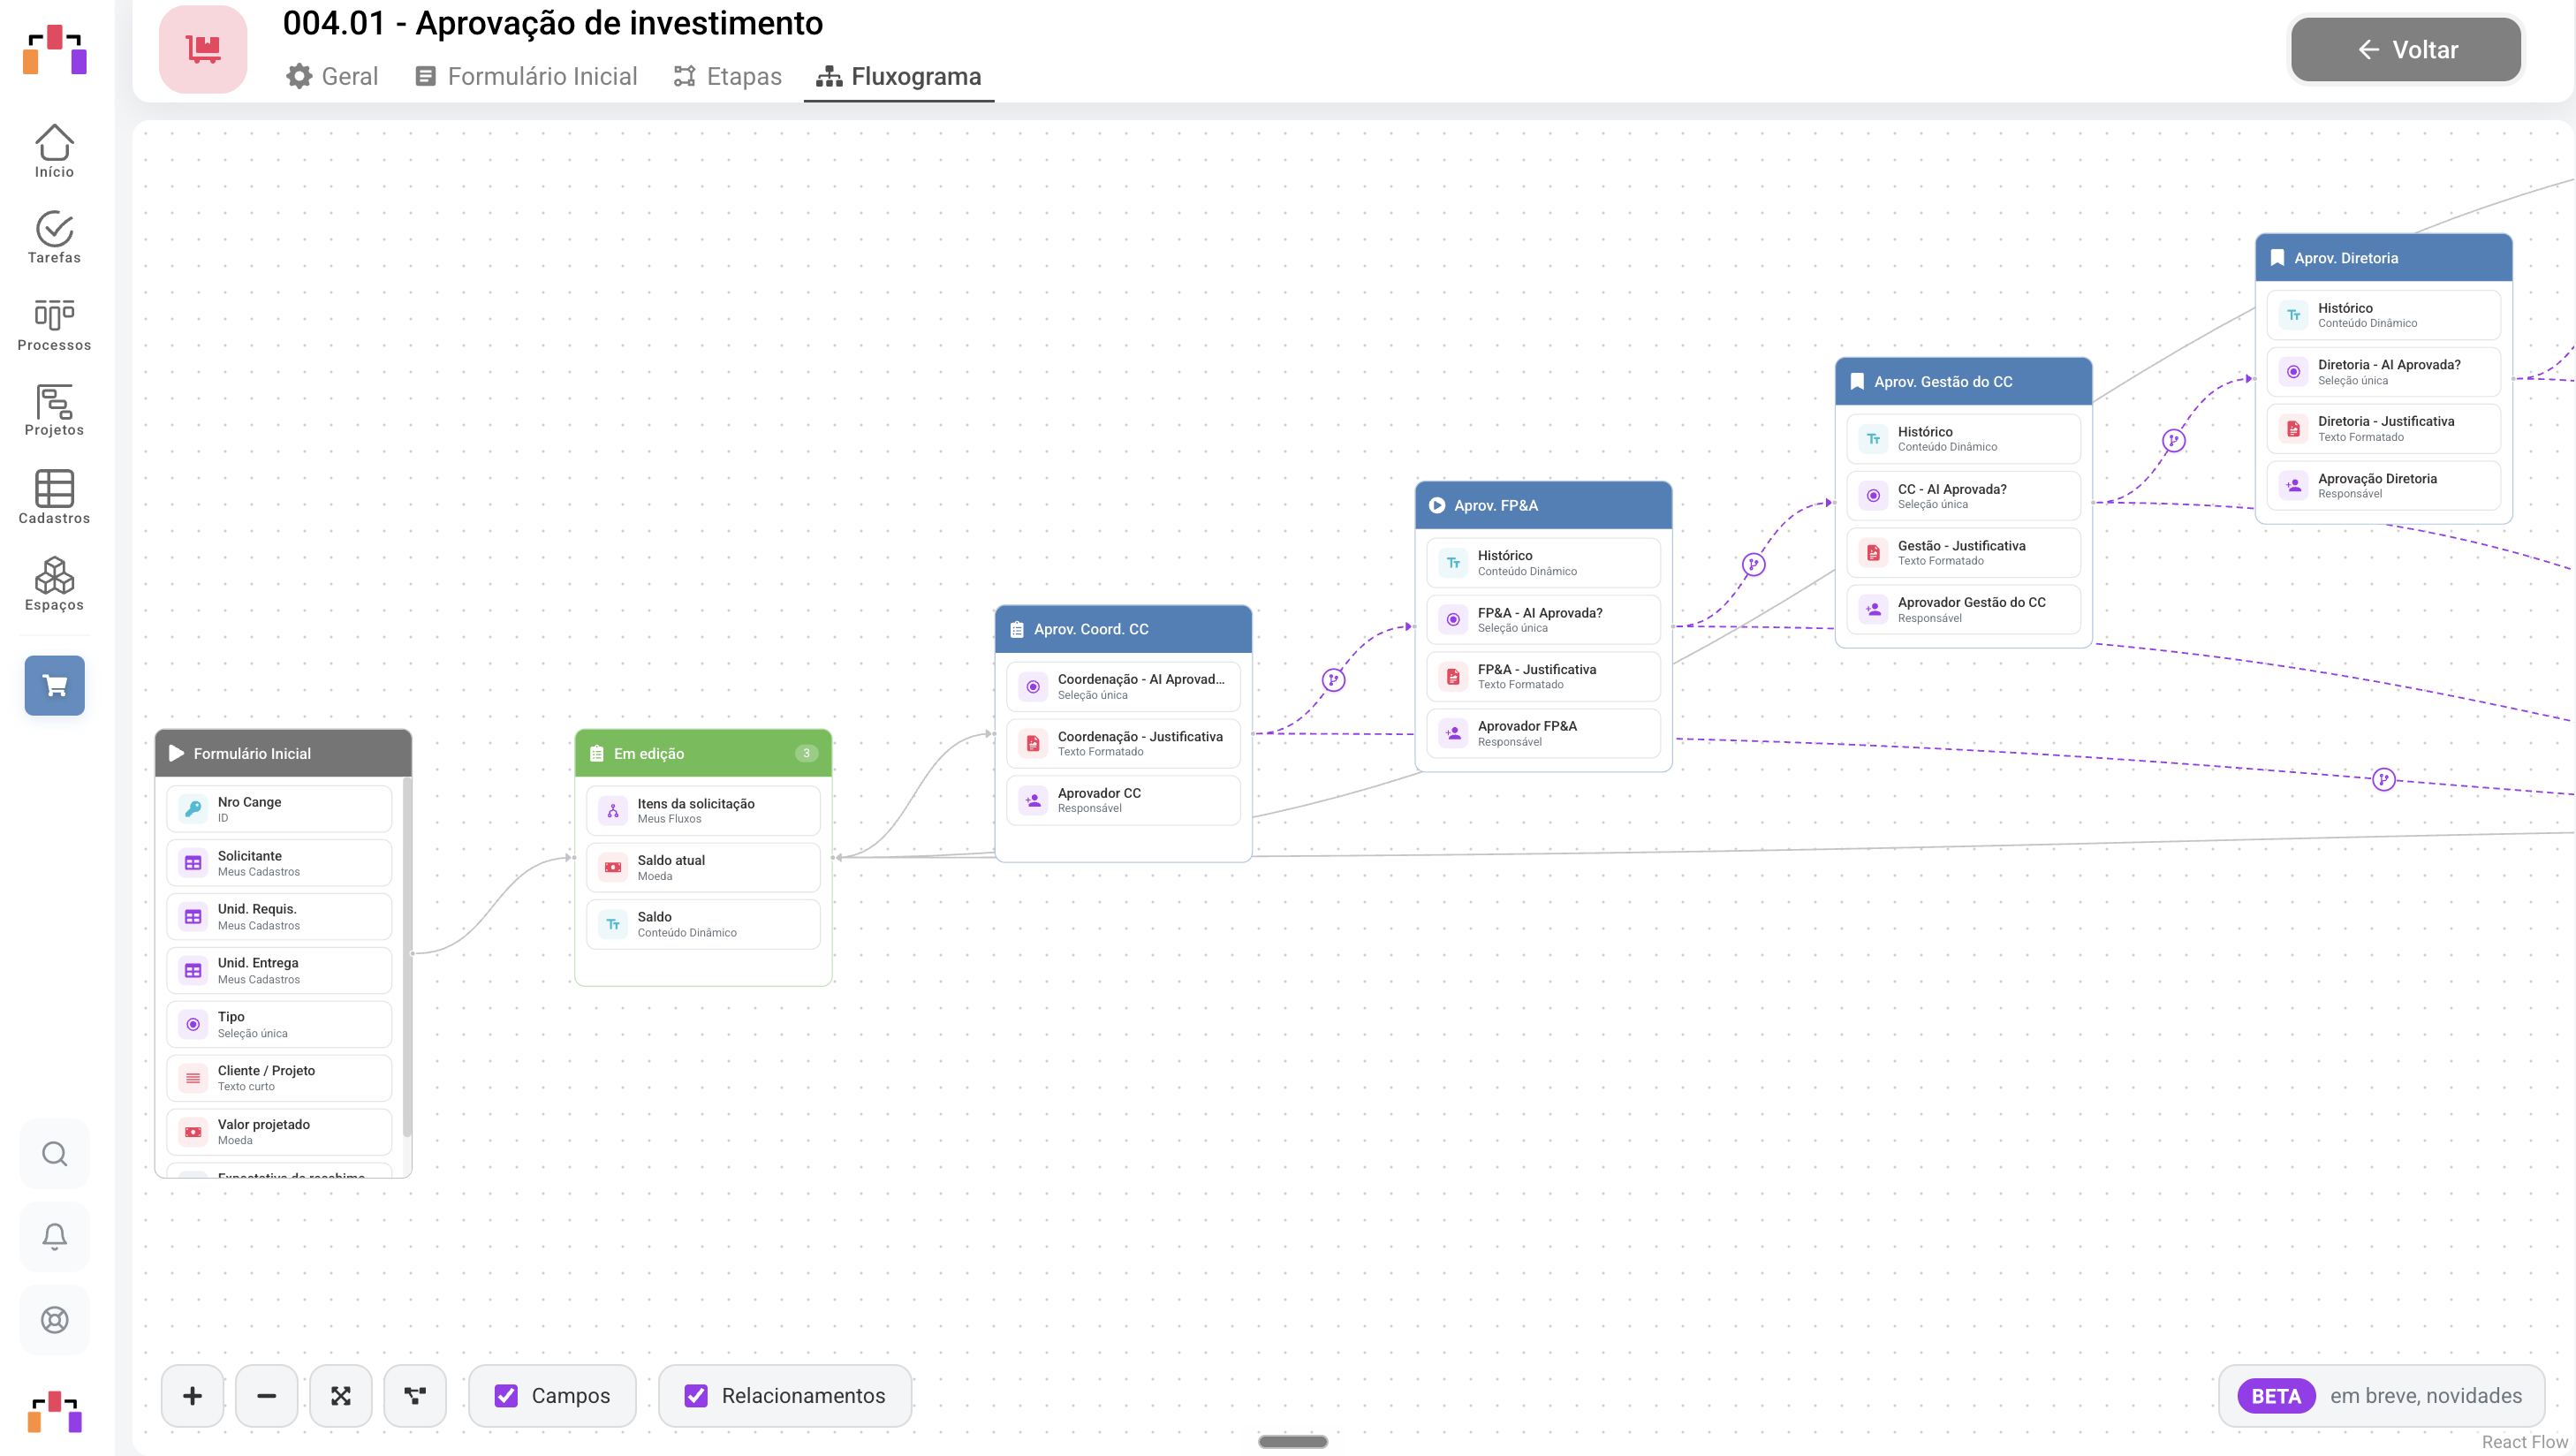Click the Valor projetado field

click(279, 1132)
